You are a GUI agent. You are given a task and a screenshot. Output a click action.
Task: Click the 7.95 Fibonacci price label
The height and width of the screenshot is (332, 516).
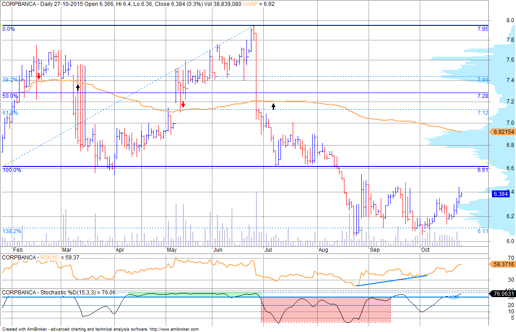[483, 29]
